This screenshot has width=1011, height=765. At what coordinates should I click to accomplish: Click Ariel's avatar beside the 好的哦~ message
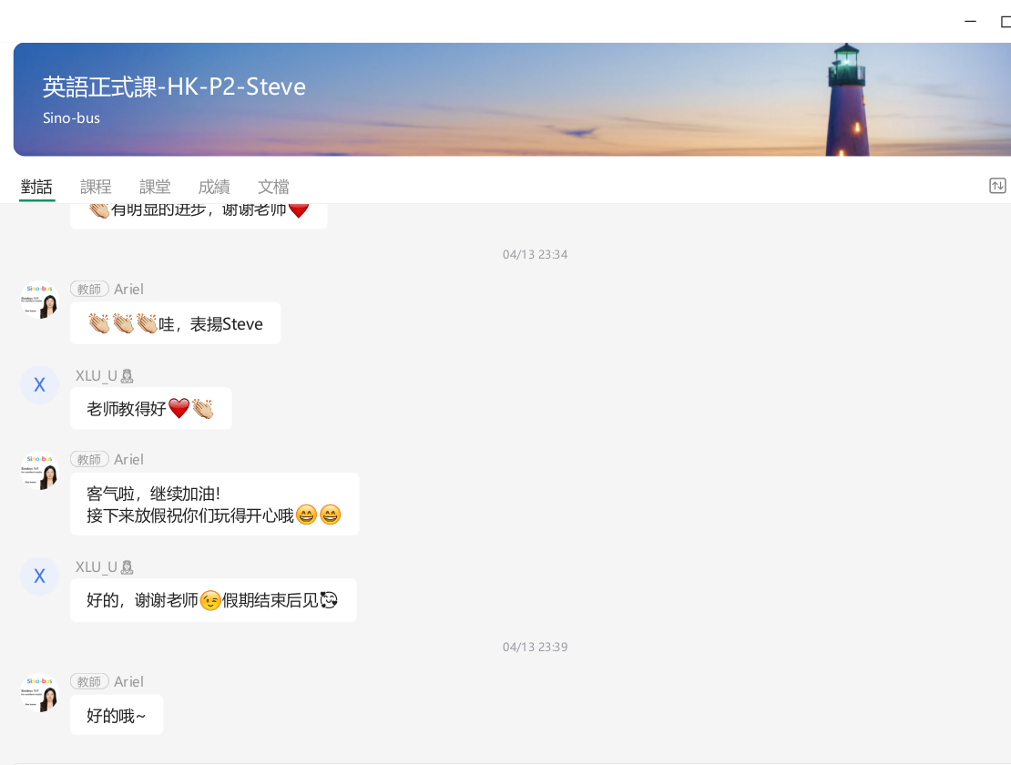coord(39,692)
